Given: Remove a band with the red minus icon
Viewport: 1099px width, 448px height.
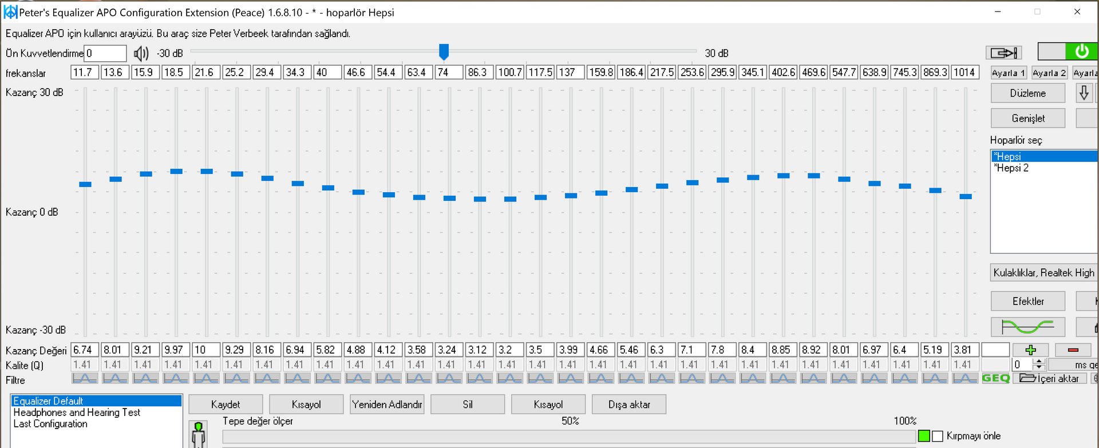Looking at the screenshot, I should click(x=1073, y=350).
